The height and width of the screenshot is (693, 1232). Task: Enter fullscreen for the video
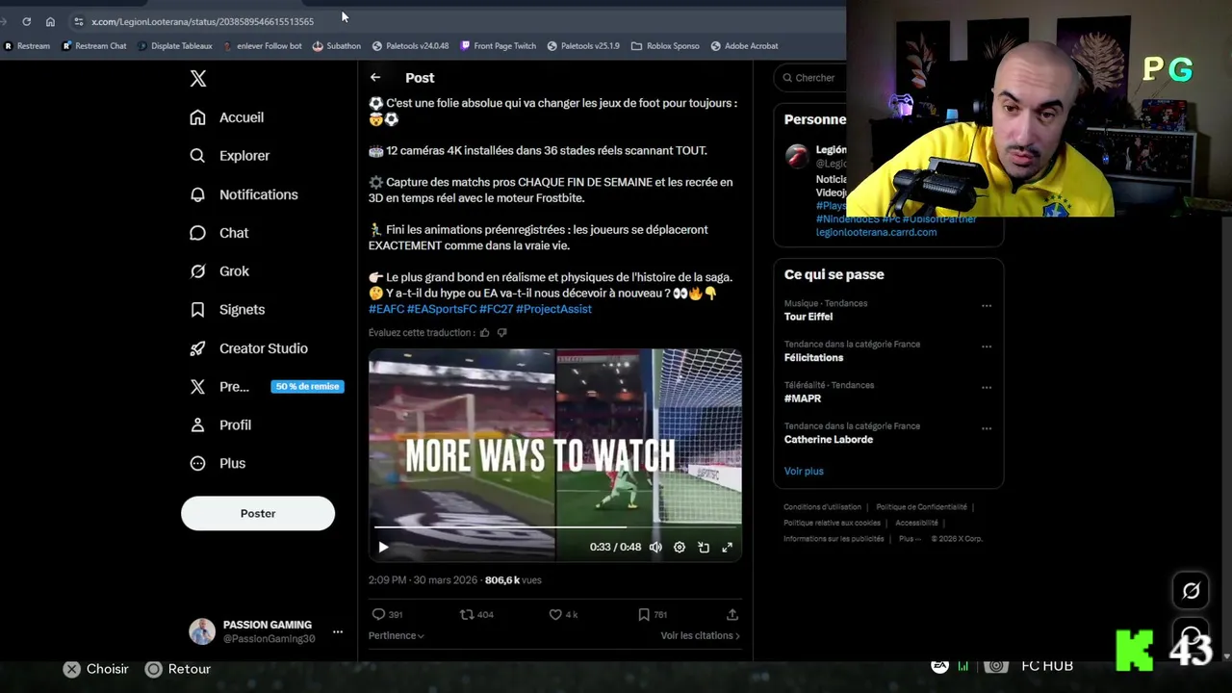[728, 547]
